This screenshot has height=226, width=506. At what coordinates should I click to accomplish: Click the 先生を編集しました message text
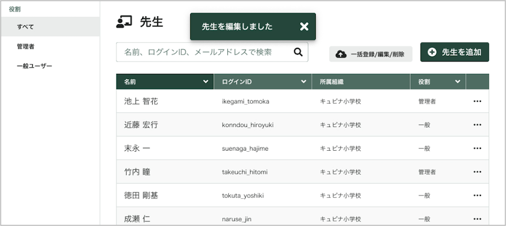pos(237,27)
